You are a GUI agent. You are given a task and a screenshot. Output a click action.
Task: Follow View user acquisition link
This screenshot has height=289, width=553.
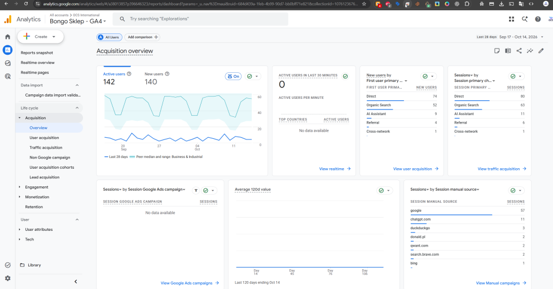(x=416, y=169)
